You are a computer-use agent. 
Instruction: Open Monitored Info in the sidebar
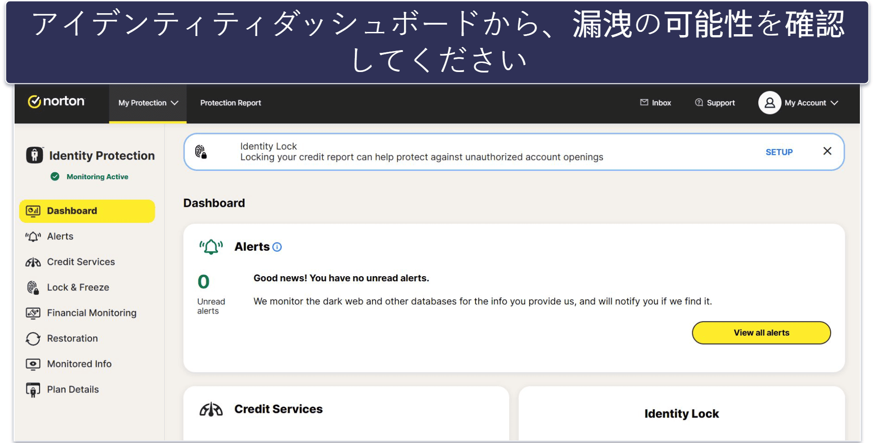pos(79,364)
